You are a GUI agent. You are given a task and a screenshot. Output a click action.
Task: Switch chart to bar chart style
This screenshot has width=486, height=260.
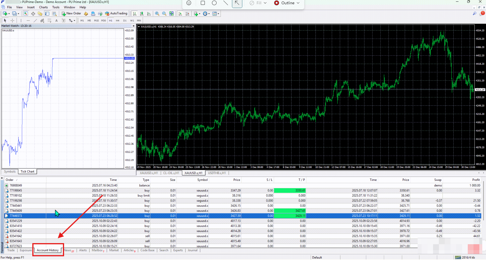pos(134,13)
